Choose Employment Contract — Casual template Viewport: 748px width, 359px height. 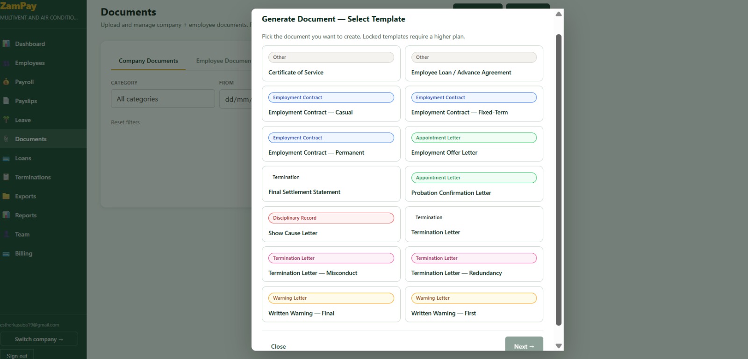(x=331, y=103)
